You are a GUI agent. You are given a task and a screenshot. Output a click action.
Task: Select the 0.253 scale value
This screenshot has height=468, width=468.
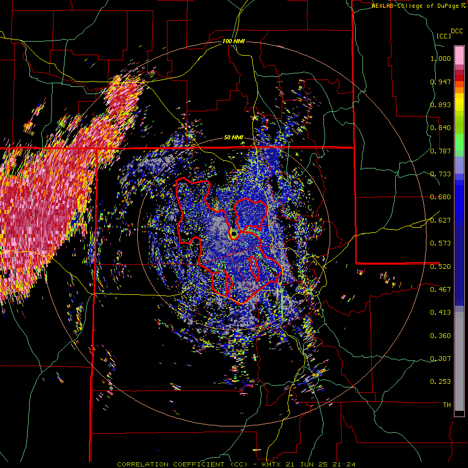[440, 382]
